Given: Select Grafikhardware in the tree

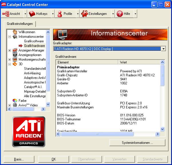Looking at the screenshot, I should tap(34, 46).
